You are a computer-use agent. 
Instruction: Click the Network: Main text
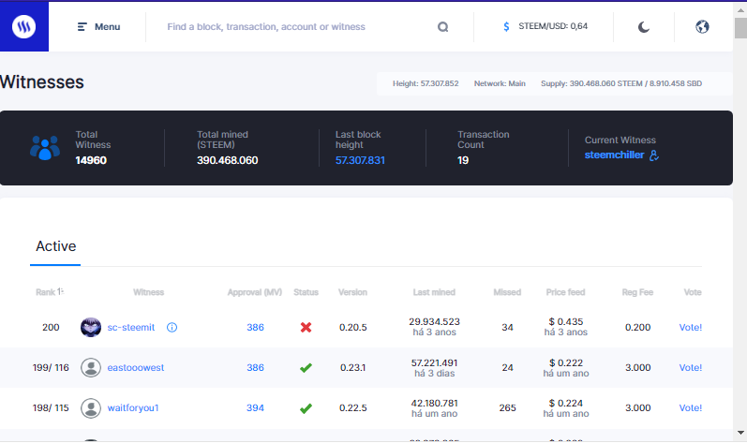tap(500, 83)
